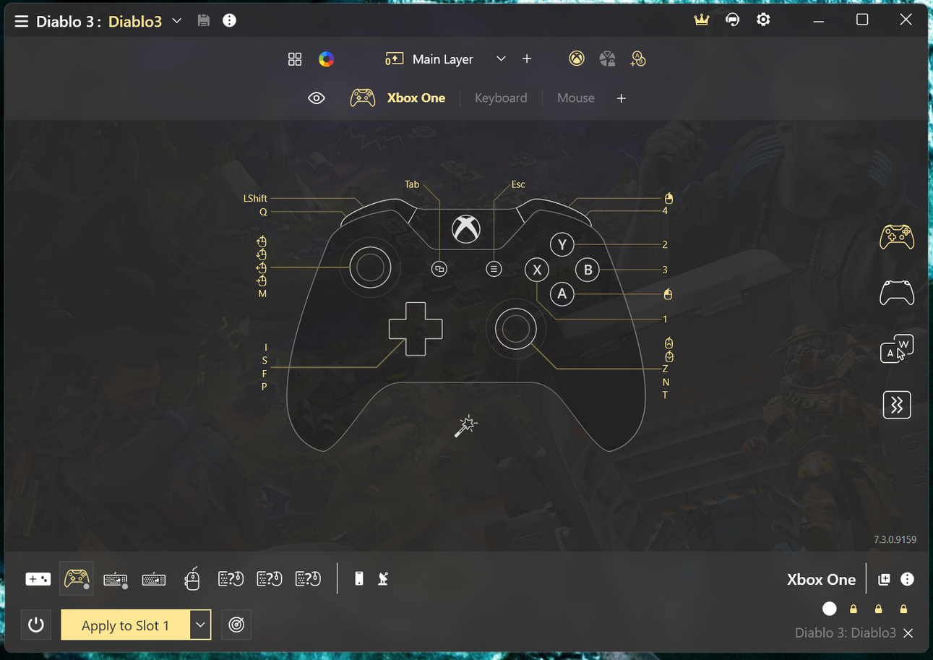Toggle the power button for remapping
This screenshot has width=933, height=660.
pyautogui.click(x=36, y=625)
